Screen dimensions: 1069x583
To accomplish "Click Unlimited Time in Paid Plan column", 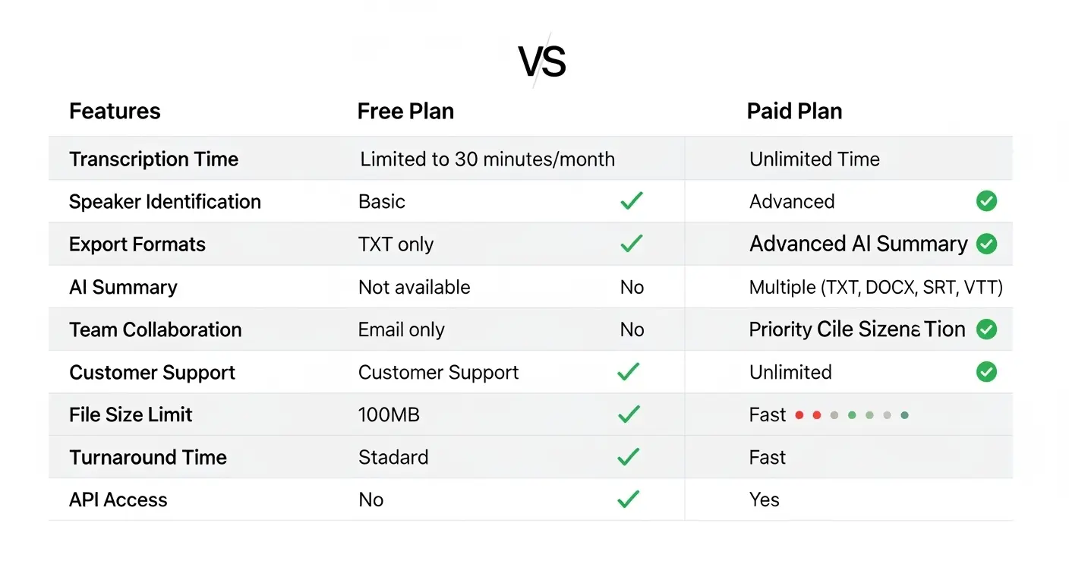I will (814, 159).
